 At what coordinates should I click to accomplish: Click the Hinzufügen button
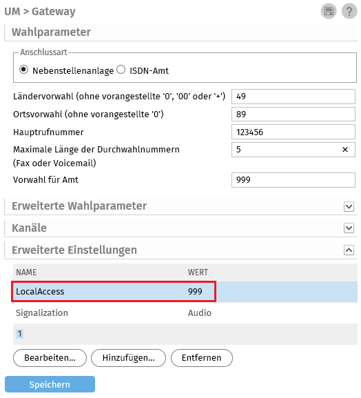coord(128,358)
